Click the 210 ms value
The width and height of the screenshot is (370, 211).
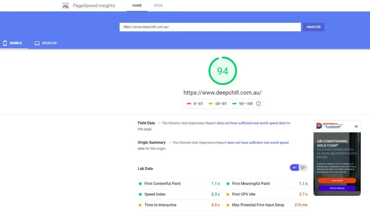click(x=301, y=205)
